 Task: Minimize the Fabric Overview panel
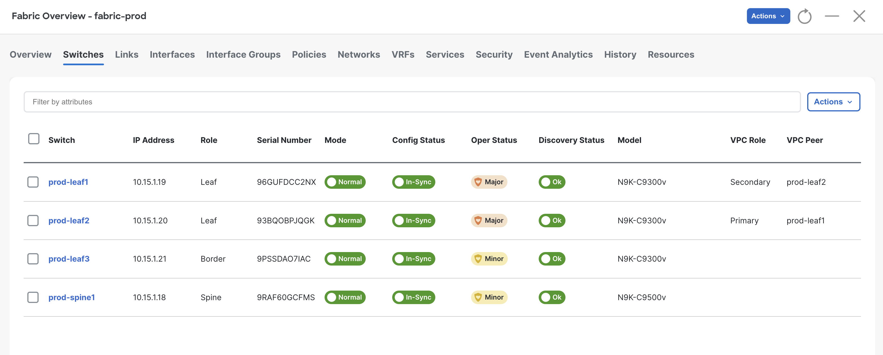click(x=832, y=16)
